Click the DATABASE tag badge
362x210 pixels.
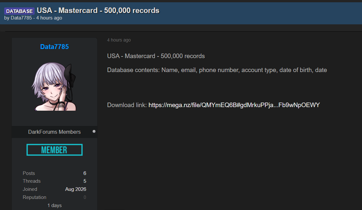coord(20,11)
